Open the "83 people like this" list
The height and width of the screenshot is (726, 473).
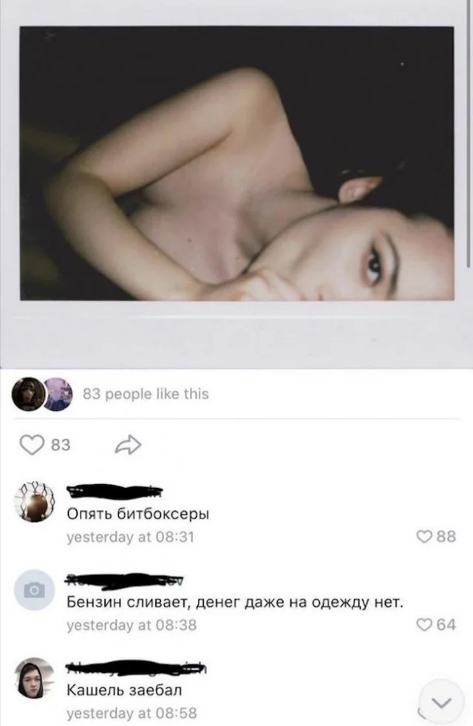(146, 394)
